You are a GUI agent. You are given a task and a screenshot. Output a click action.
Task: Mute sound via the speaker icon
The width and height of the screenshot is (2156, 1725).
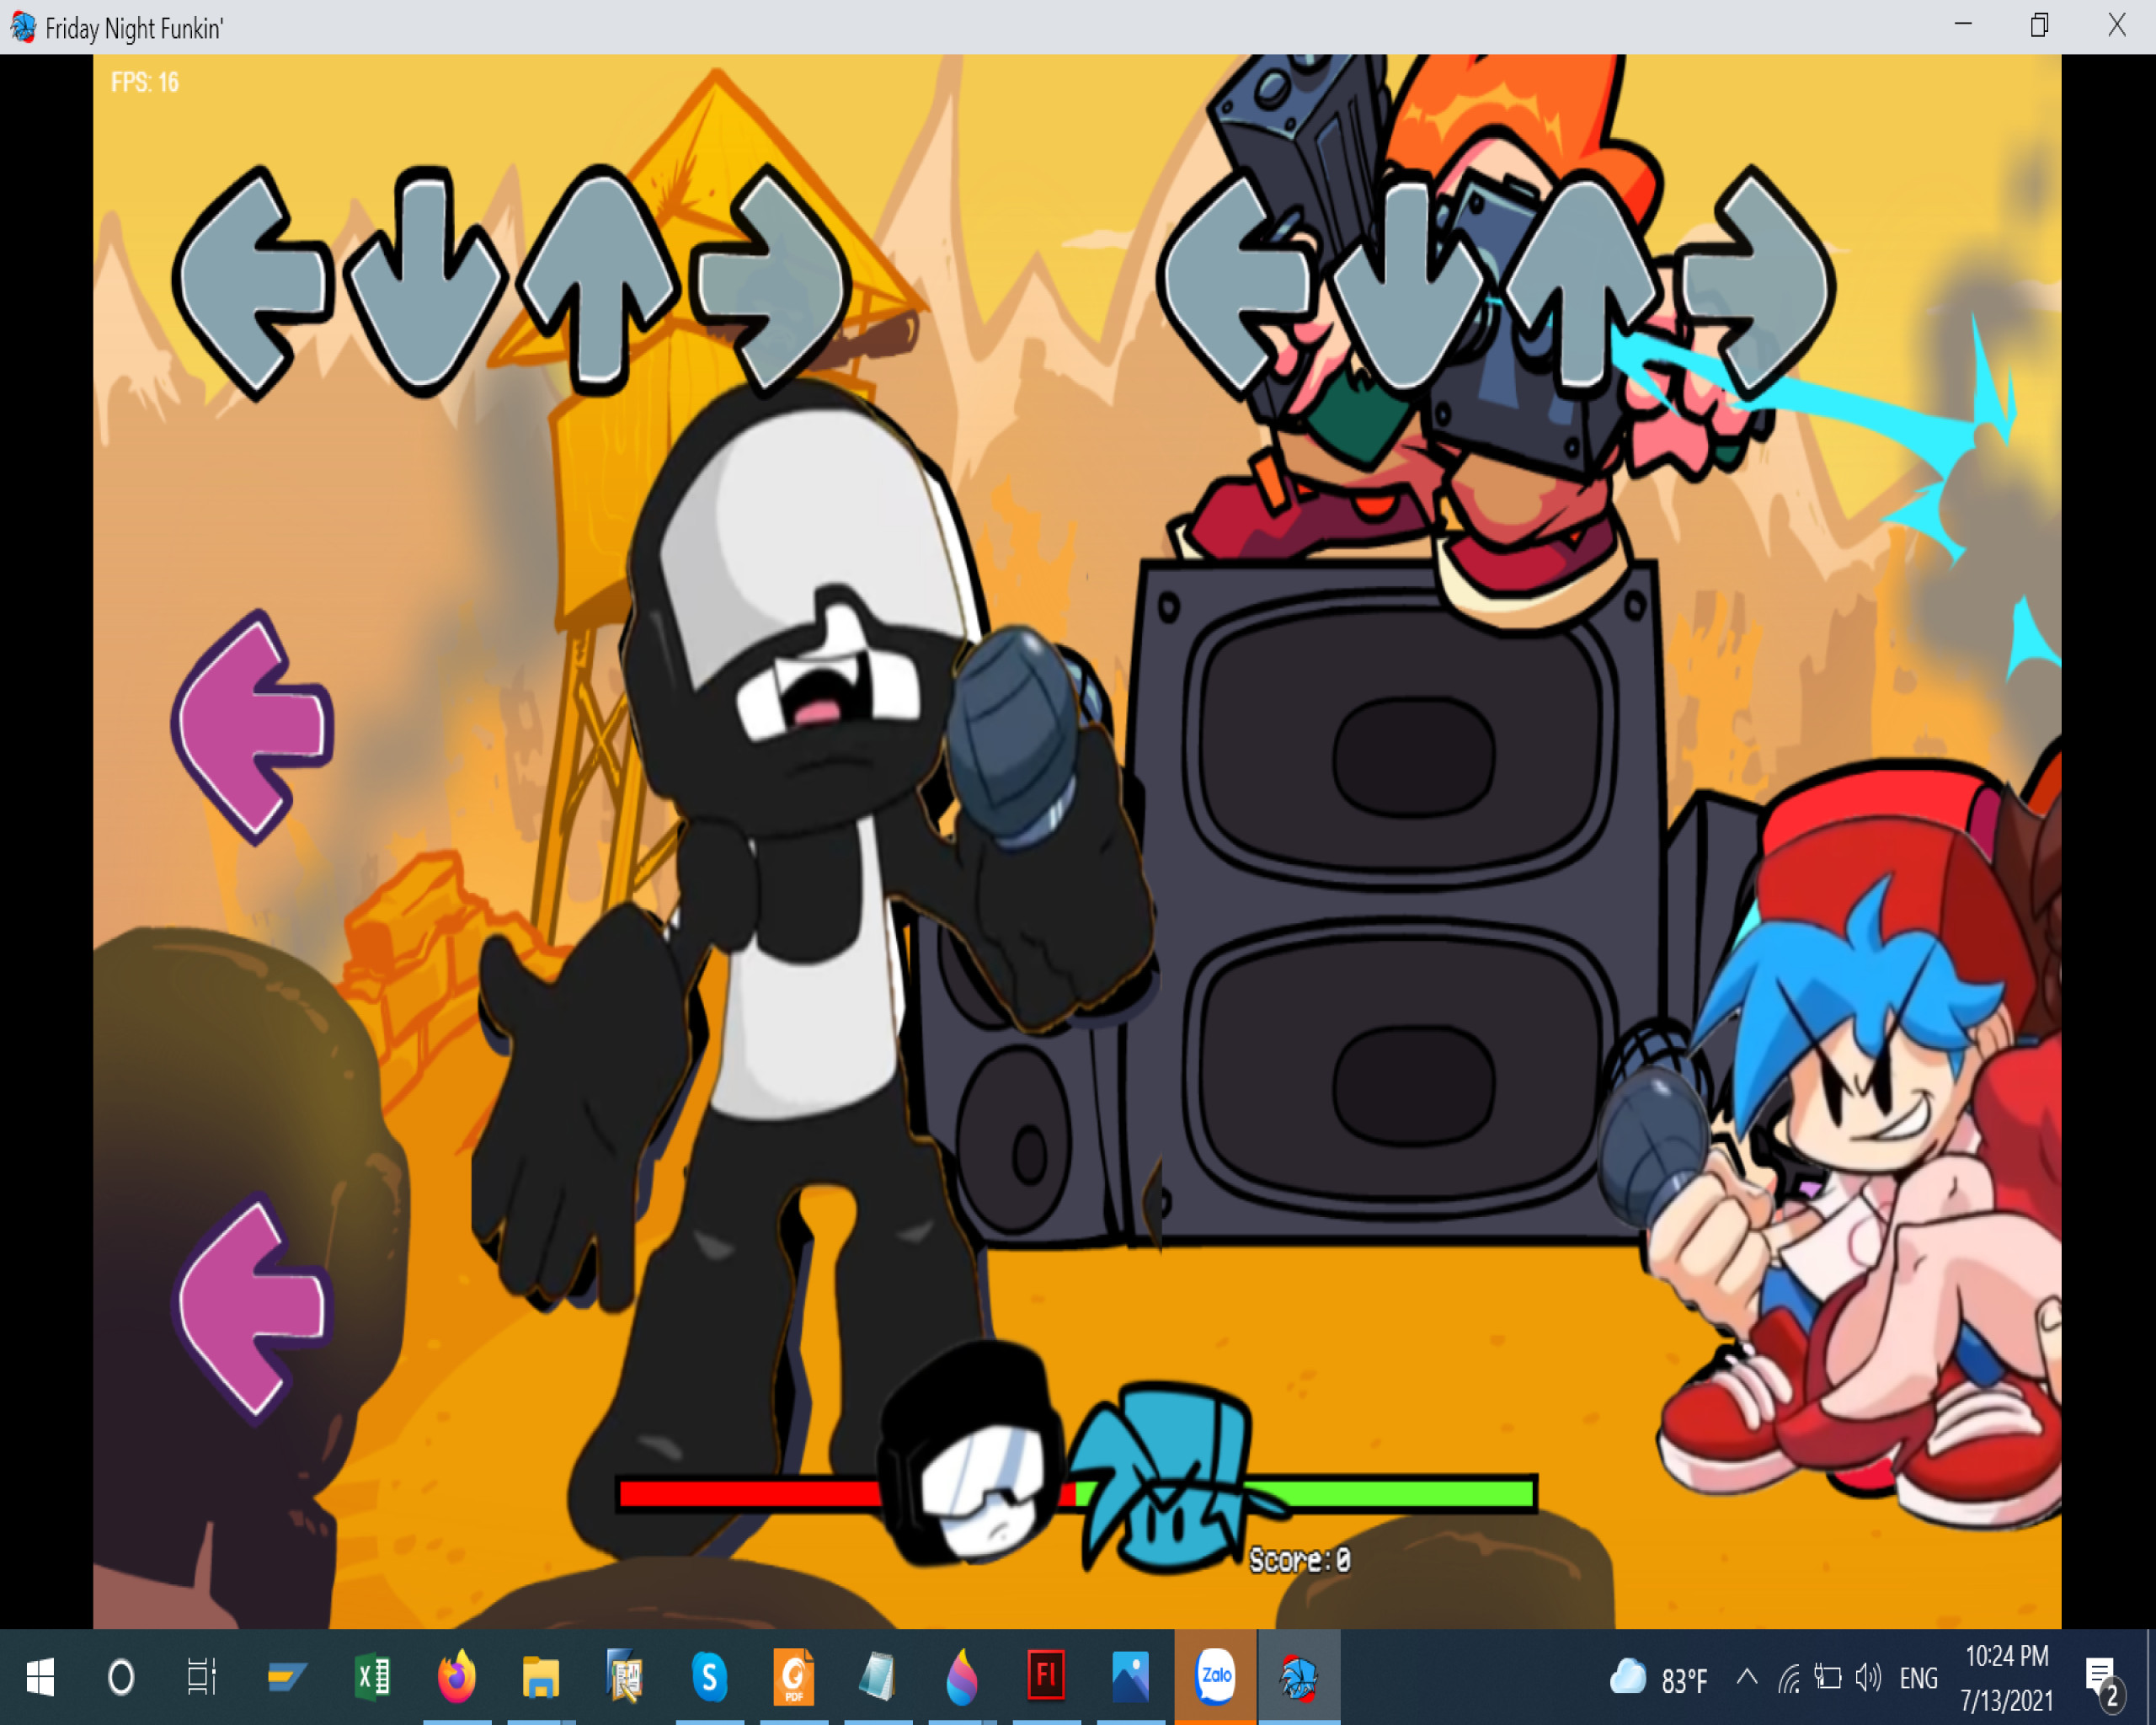(x=1869, y=1678)
